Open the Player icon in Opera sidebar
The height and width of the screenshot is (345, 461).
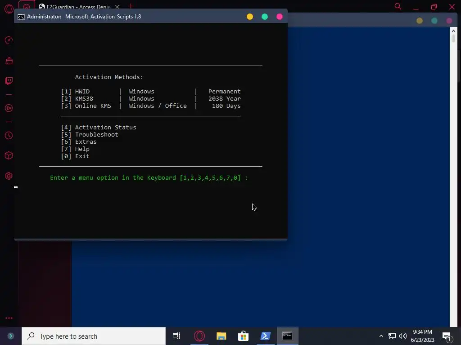point(9,108)
